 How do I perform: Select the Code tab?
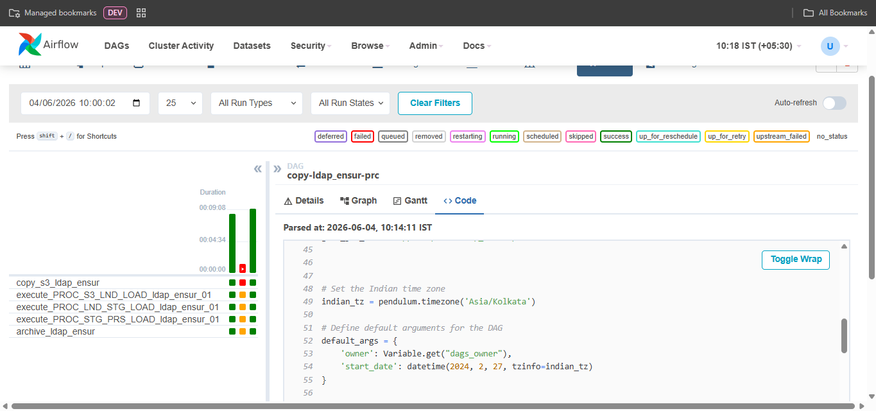[x=459, y=200]
